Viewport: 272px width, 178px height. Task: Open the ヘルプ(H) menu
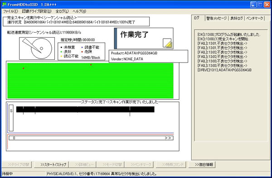tap(79, 11)
